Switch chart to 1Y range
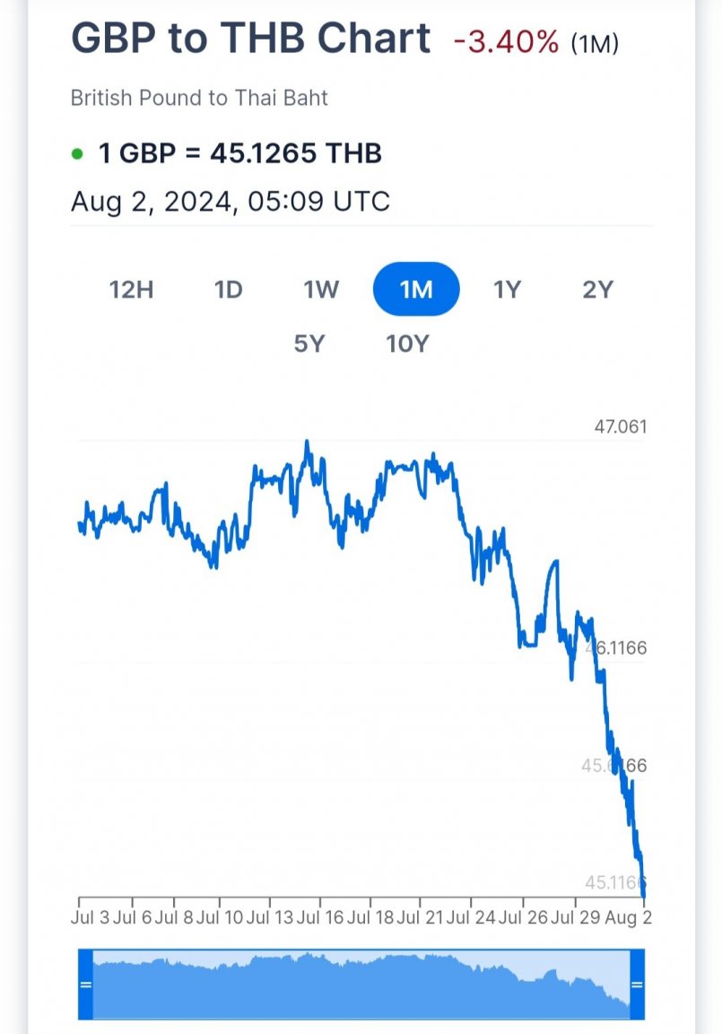Screen dimensions: 722x1034 pos(508,290)
